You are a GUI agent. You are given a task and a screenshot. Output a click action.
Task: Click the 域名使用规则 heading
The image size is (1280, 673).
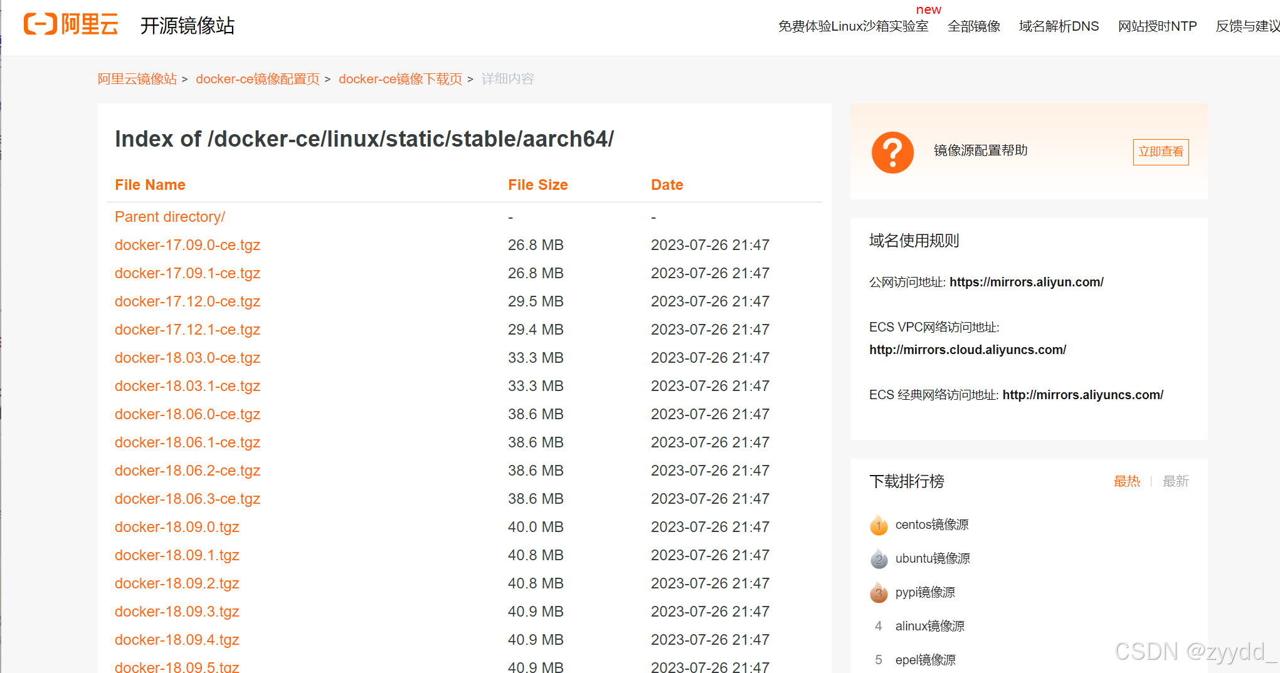(x=914, y=241)
